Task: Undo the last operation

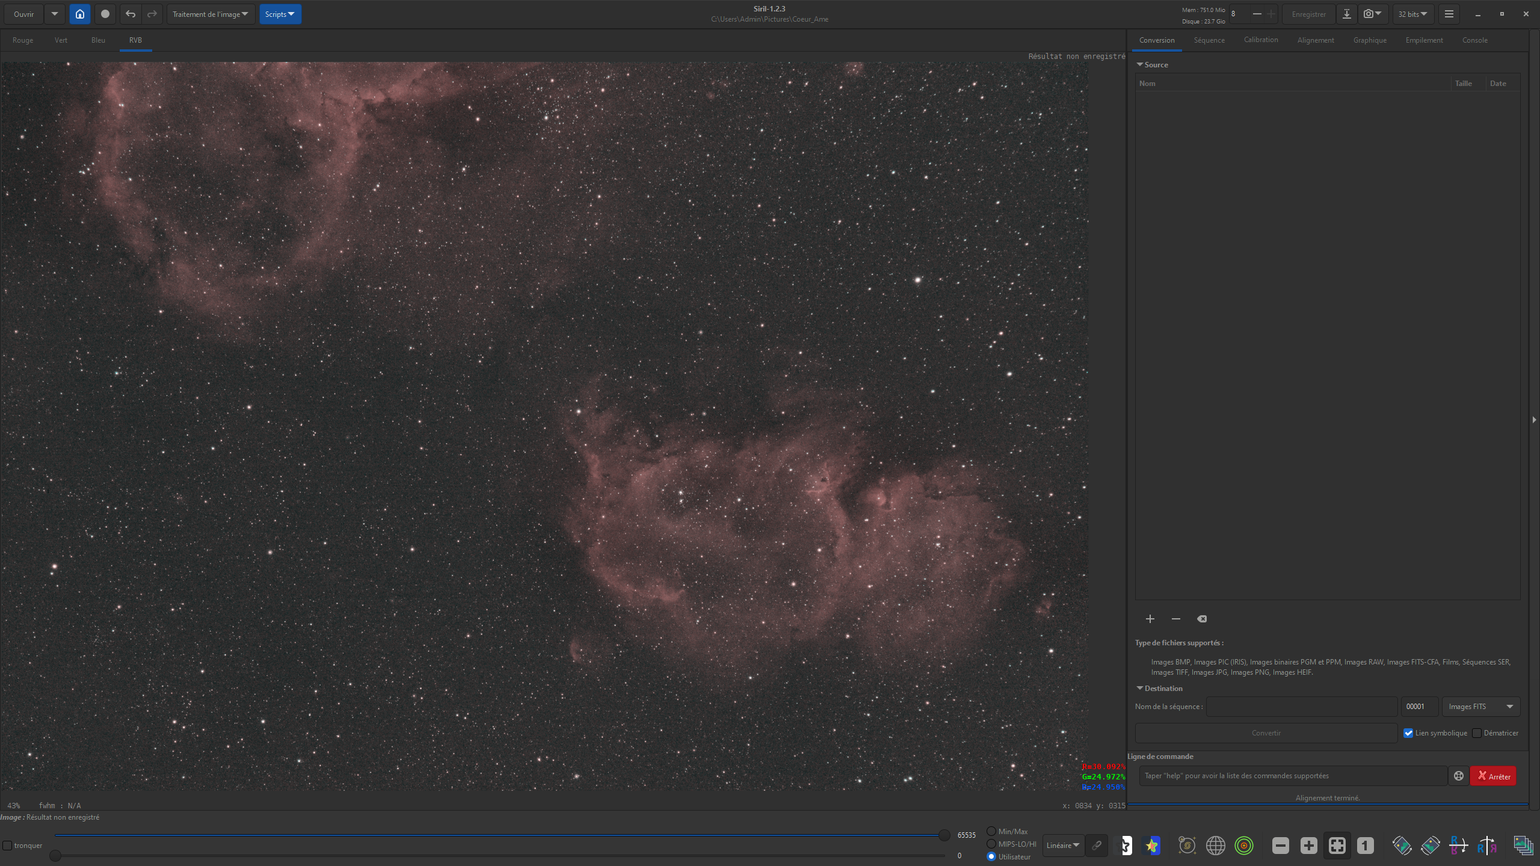Action: pos(131,14)
